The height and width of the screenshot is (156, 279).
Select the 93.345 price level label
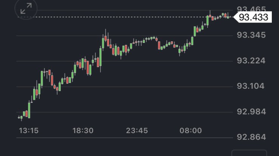[x=251, y=35]
